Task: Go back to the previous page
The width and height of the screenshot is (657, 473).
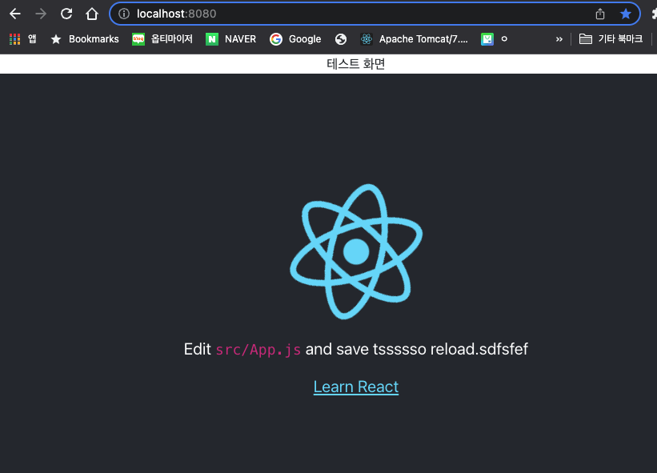Action: click(x=15, y=14)
